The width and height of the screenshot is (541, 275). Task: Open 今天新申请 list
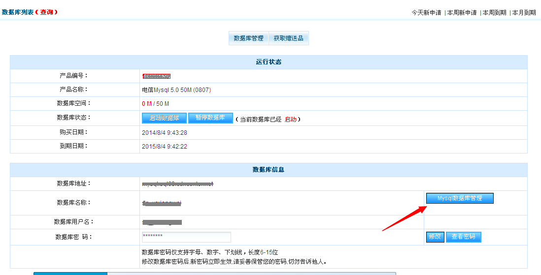426,13
